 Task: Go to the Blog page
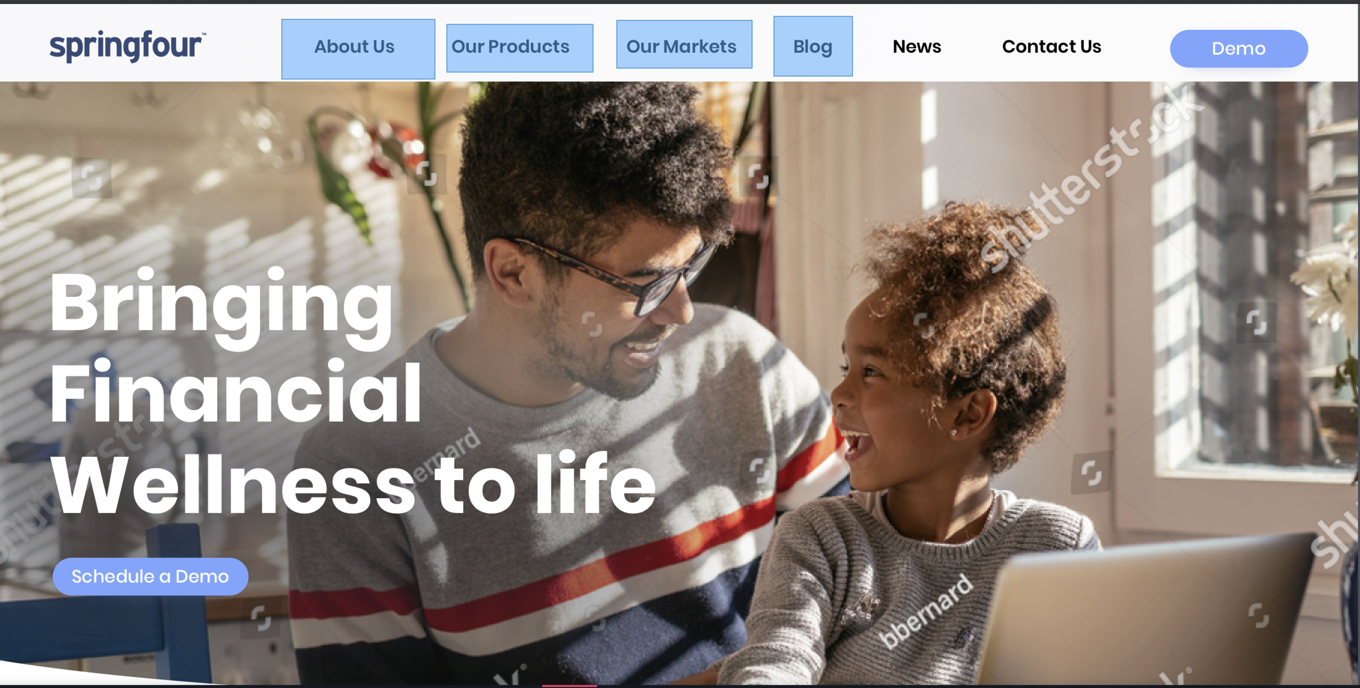pos(813,46)
